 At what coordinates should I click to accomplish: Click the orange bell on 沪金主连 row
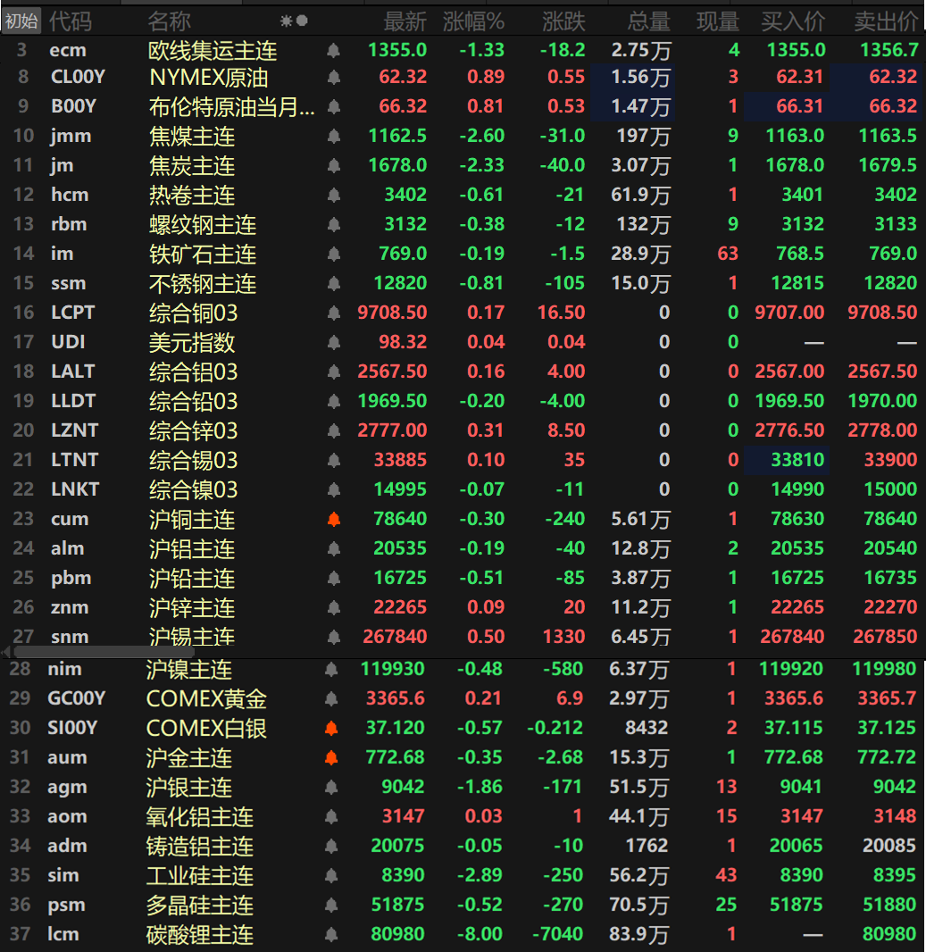331,758
